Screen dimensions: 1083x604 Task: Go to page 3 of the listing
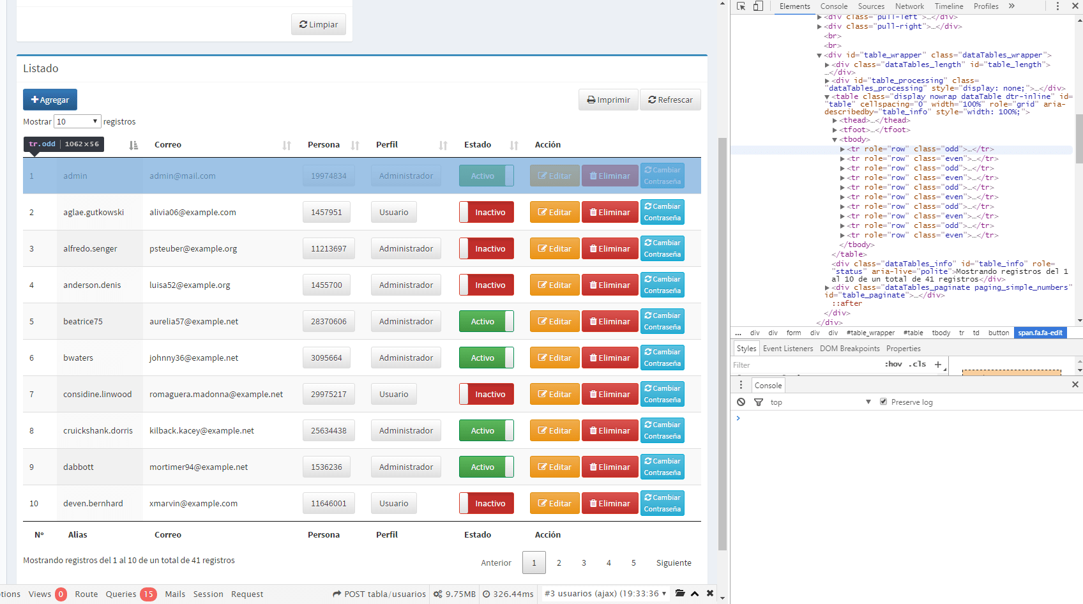point(584,562)
